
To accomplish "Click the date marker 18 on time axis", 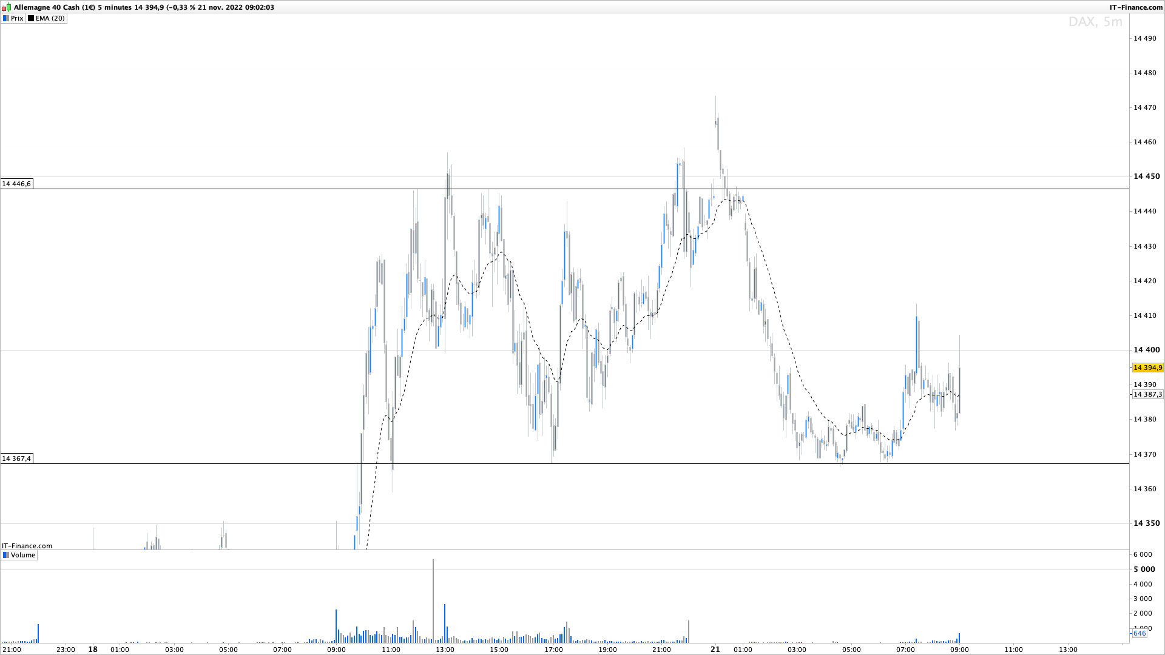I will tap(93, 650).
